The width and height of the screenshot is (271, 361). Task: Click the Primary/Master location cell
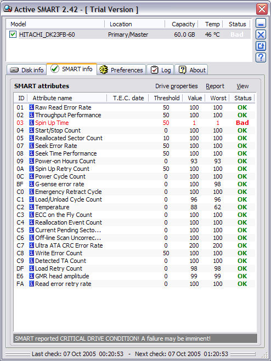tap(128, 35)
